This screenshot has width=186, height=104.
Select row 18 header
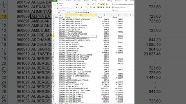tap(53, 53)
